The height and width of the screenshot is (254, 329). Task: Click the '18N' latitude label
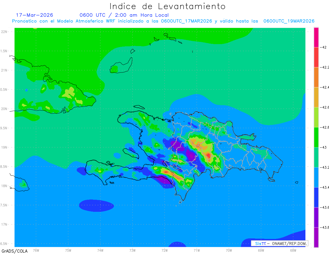click(5, 186)
